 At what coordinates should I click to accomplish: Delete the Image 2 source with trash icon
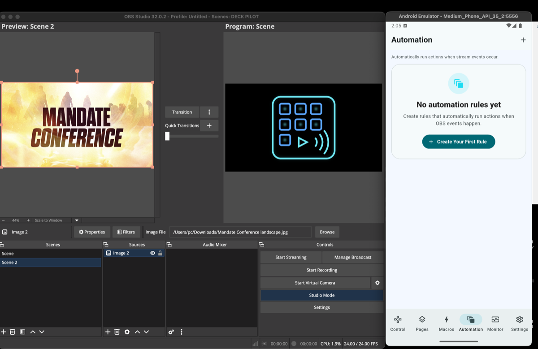[117, 332]
